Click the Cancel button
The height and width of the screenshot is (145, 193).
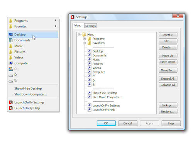(128, 123)
